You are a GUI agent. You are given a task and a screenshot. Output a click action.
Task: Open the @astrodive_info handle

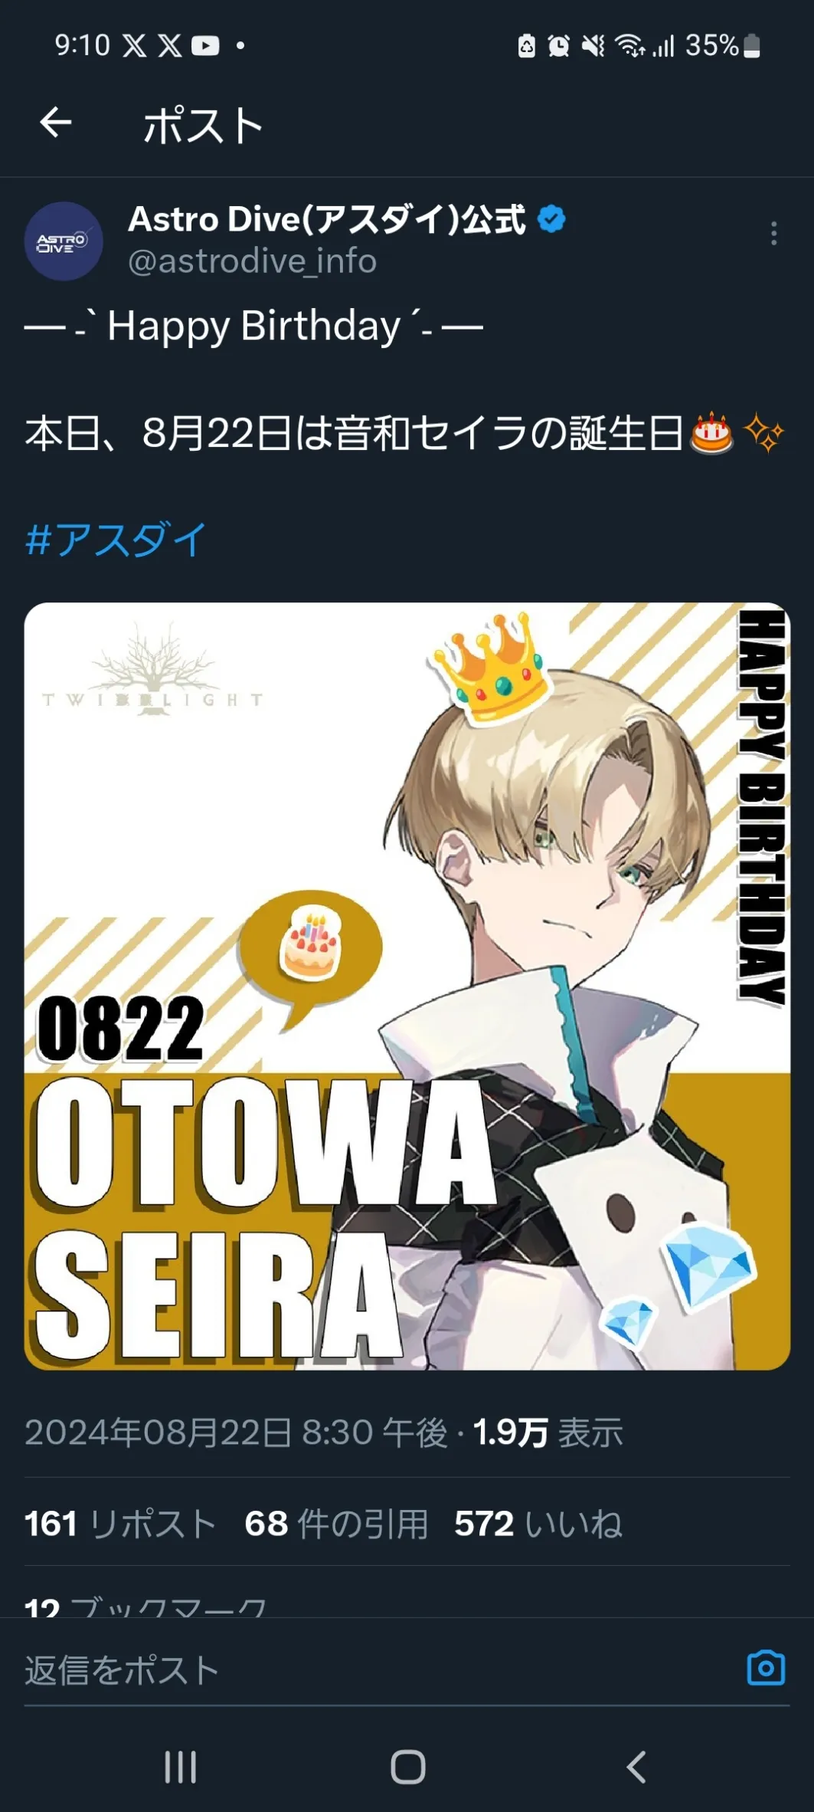tap(252, 261)
